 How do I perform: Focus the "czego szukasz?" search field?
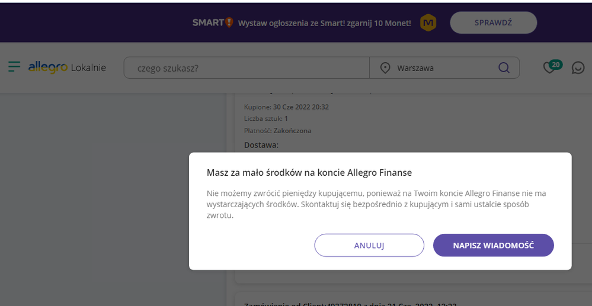(x=246, y=68)
